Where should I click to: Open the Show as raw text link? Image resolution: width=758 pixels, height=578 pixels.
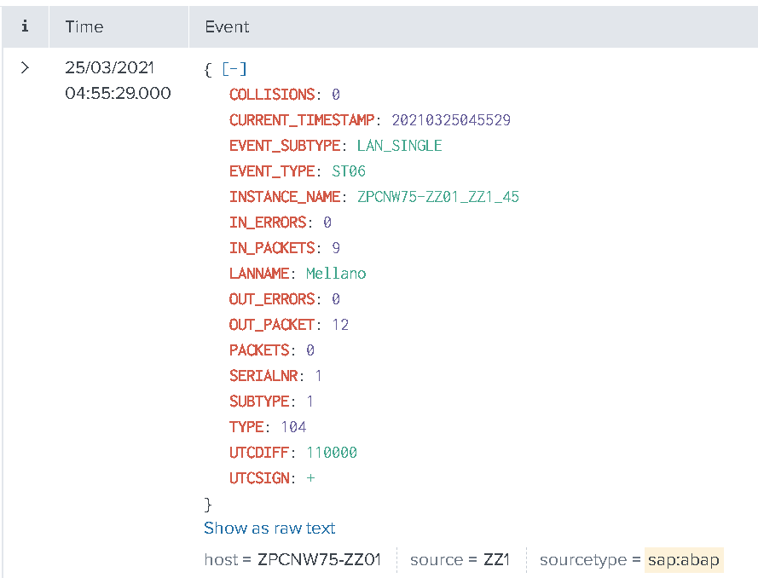(269, 529)
